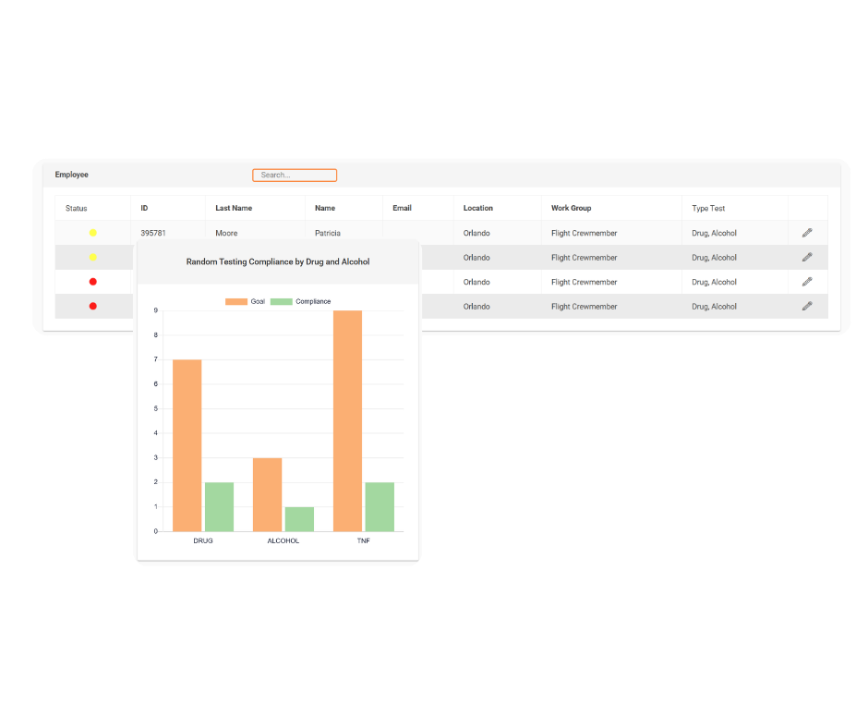Click the edit pencil on the third row
This screenshot has height=728, width=868.
pyautogui.click(x=806, y=282)
